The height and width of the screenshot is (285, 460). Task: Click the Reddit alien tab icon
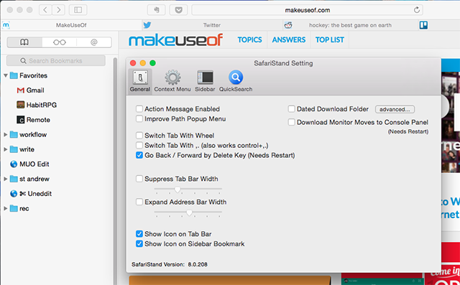pos(288,25)
